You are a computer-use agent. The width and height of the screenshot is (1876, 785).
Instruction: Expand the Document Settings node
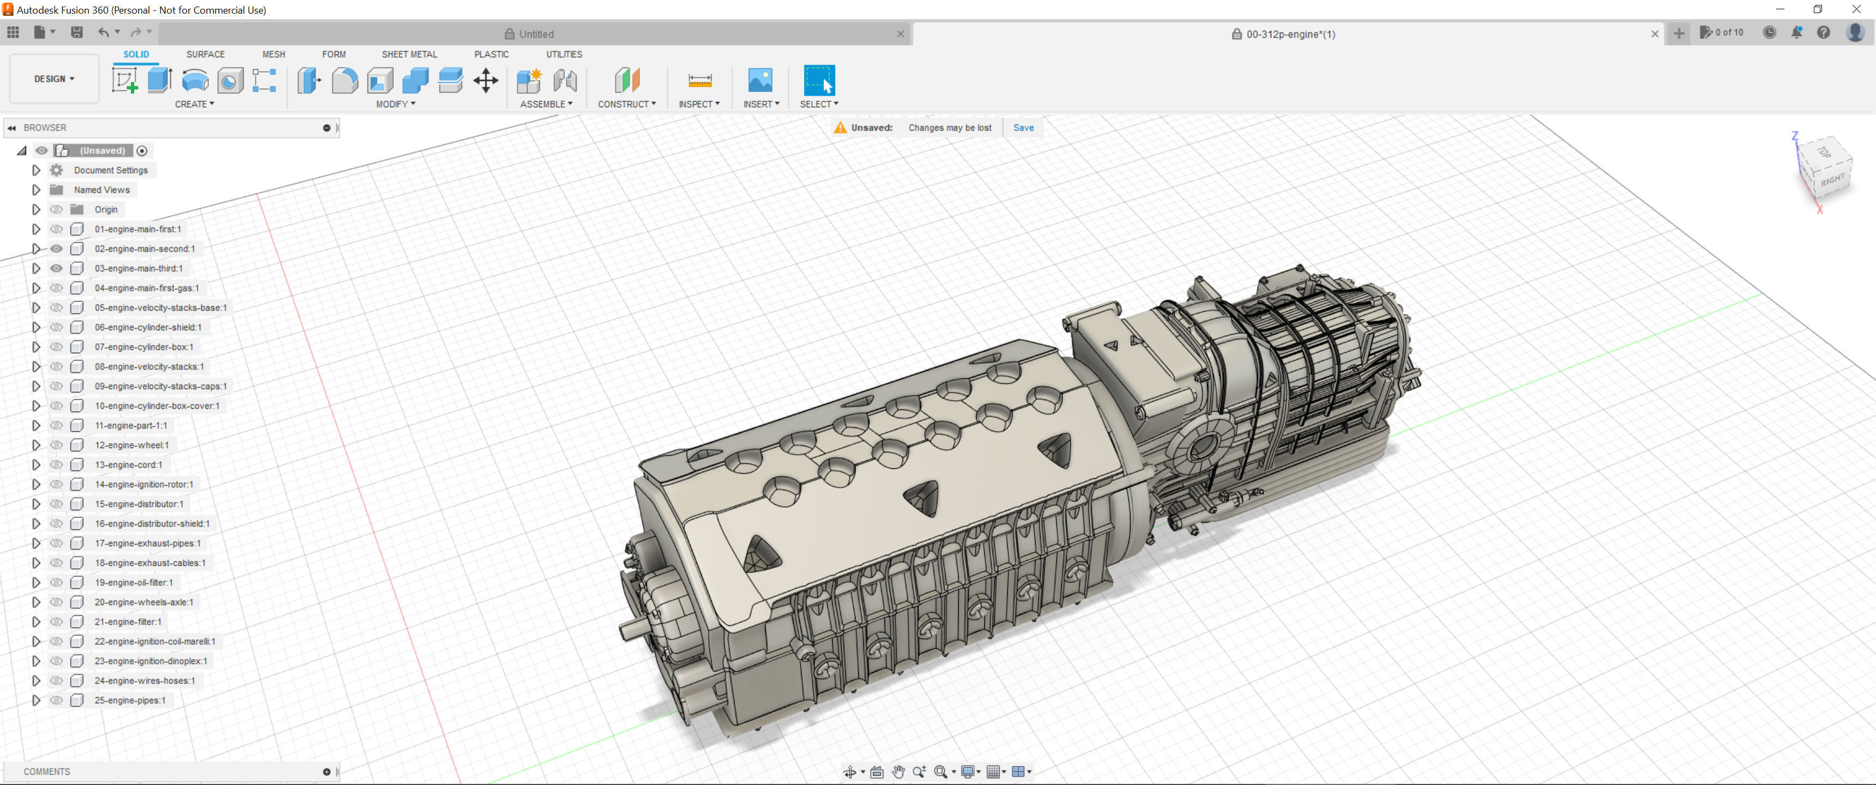coord(35,171)
